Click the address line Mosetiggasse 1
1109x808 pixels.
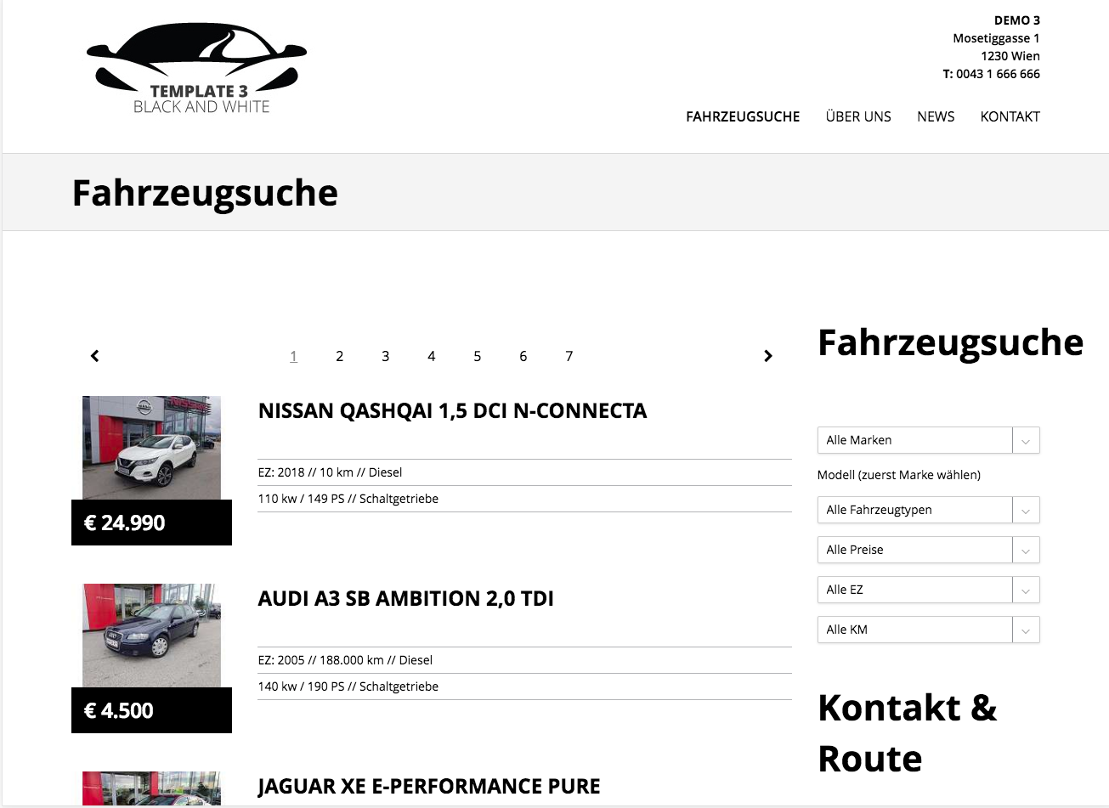(x=996, y=38)
